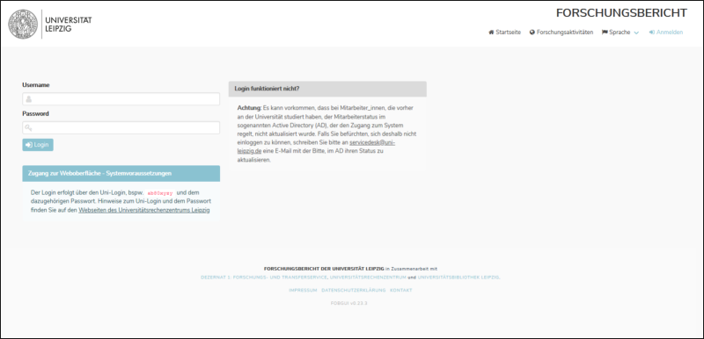704x339 pixels.
Task: Click the sign-in icon beside Anmelden
Action: click(652, 32)
